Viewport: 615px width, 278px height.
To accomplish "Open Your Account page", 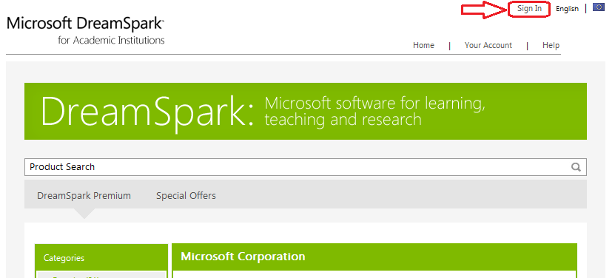I will pos(488,45).
